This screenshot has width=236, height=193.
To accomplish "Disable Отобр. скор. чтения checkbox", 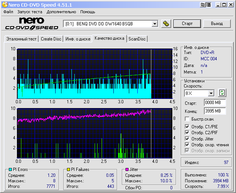I will pos(187,145).
